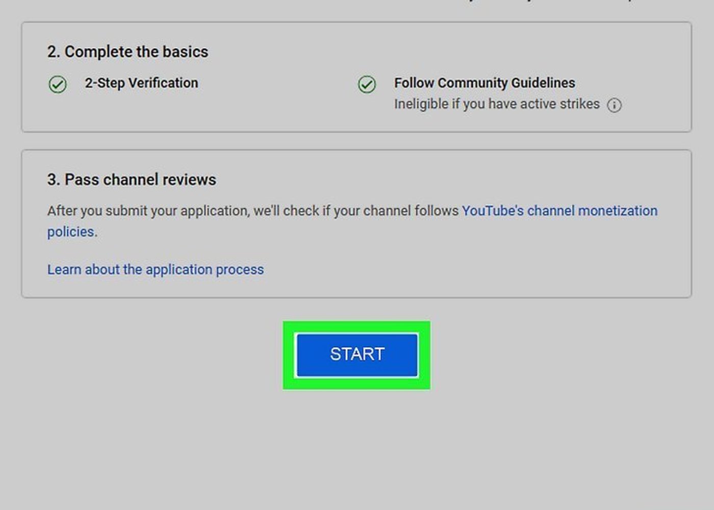Open "Learn about the application process" link
This screenshot has width=714, height=510.
tap(156, 269)
